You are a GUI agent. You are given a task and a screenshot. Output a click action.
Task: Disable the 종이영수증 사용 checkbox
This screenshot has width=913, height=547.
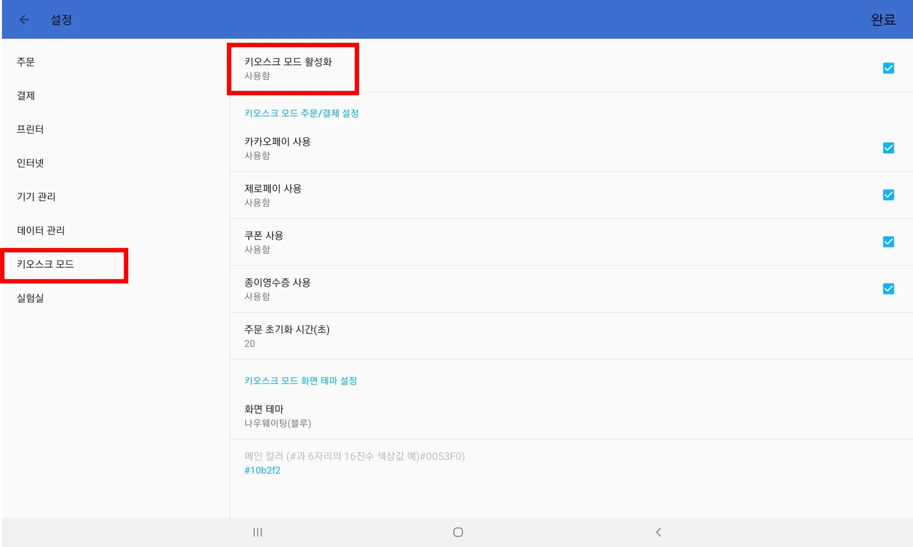pos(888,289)
